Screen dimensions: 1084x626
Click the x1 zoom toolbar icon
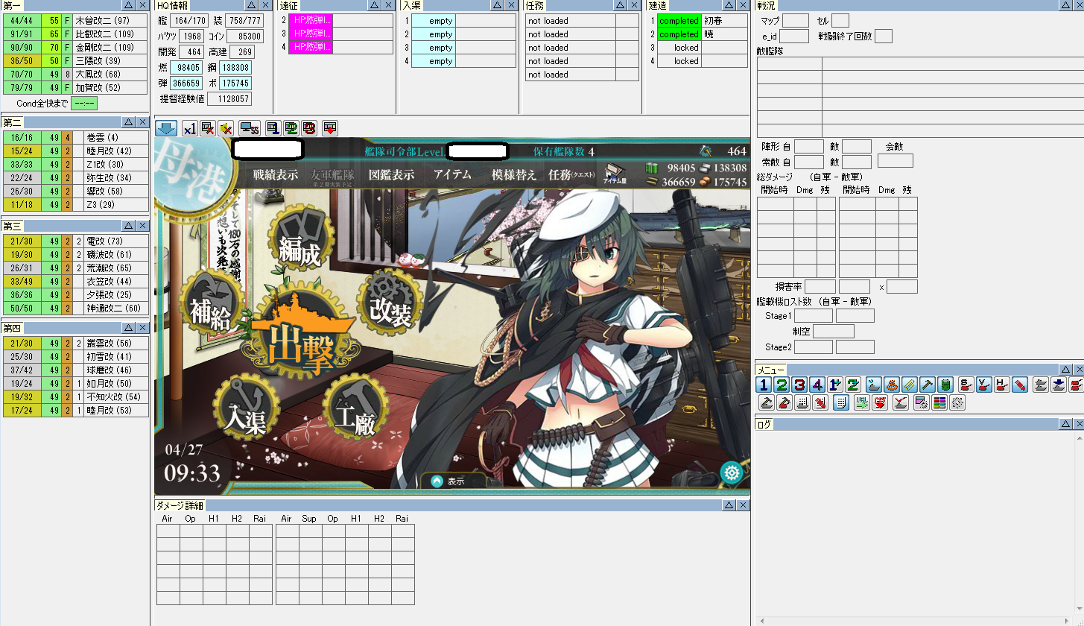[190, 128]
